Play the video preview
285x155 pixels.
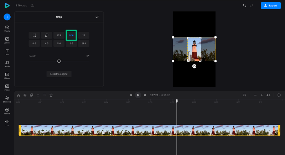coord(138,95)
